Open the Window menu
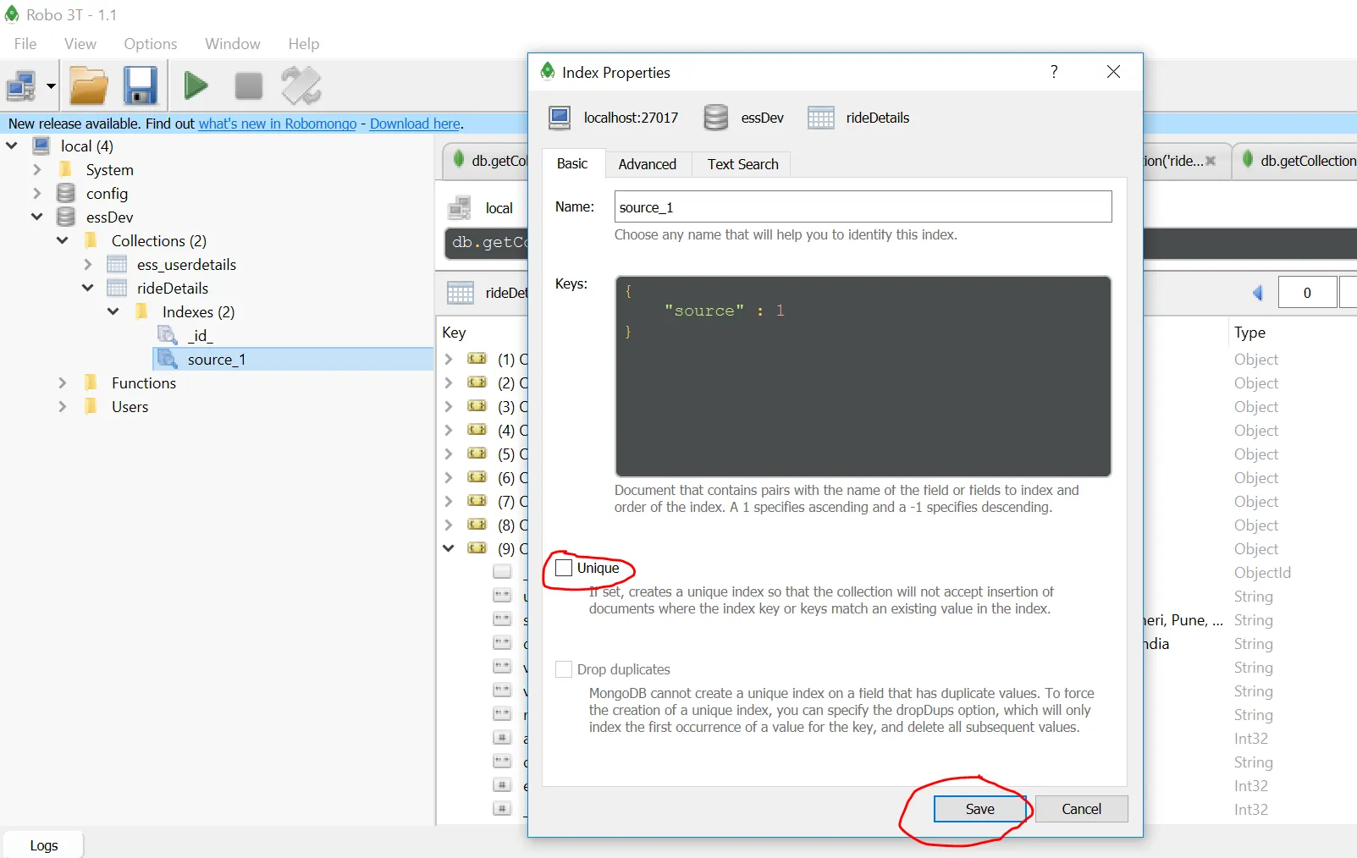This screenshot has height=858, width=1357. (x=233, y=44)
